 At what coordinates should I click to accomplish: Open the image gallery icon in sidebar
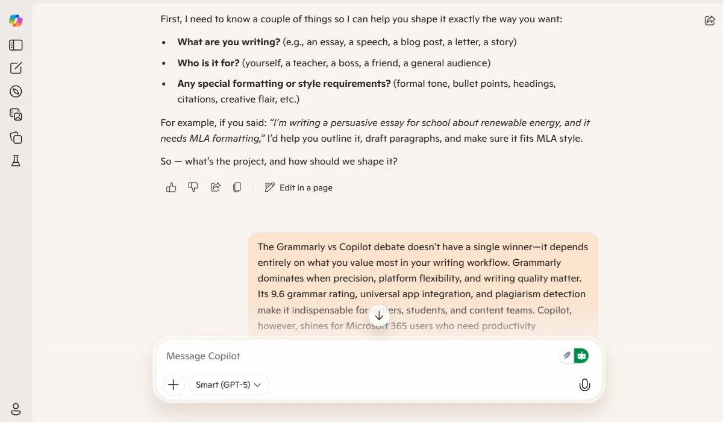[x=15, y=115]
